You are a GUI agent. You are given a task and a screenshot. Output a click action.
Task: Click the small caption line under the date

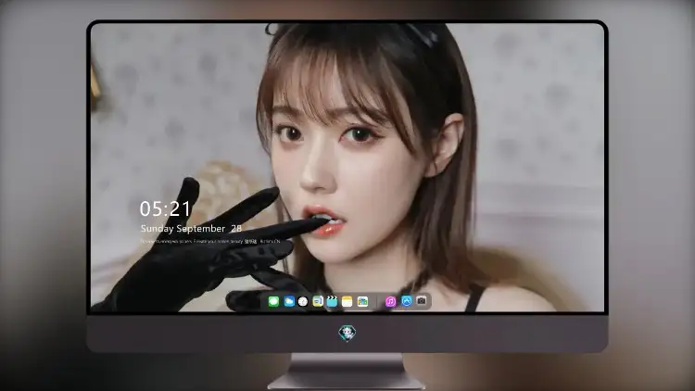pos(210,242)
